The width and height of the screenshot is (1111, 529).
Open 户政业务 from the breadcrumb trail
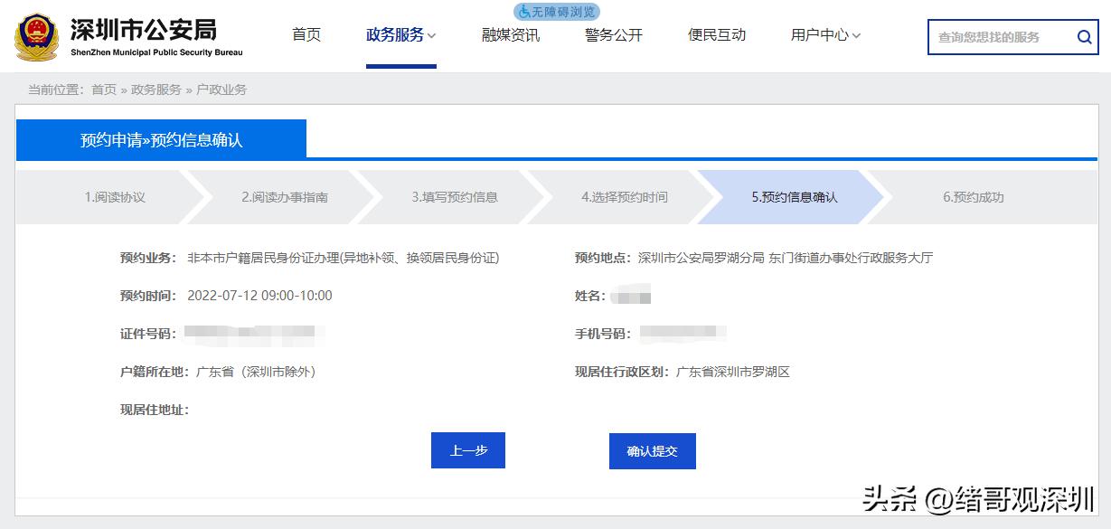[222, 90]
